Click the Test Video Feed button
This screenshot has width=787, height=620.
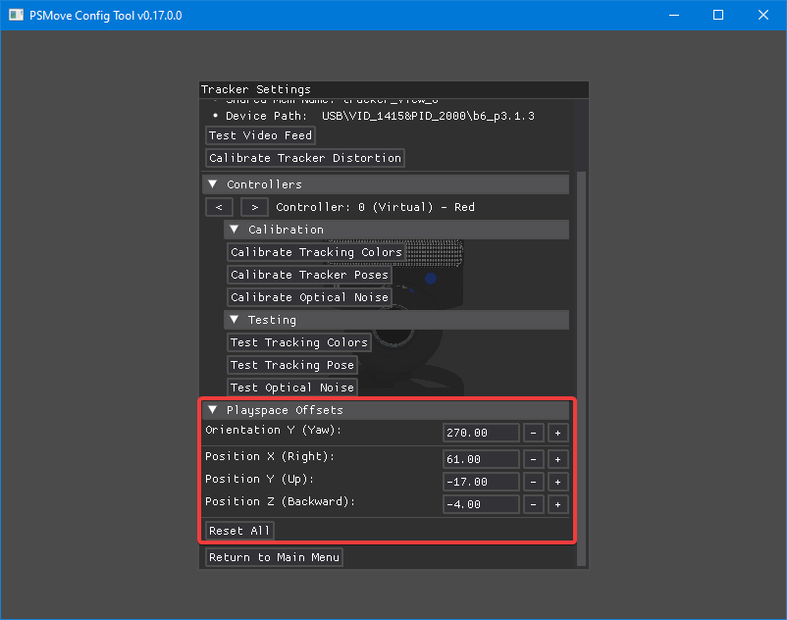[260, 135]
